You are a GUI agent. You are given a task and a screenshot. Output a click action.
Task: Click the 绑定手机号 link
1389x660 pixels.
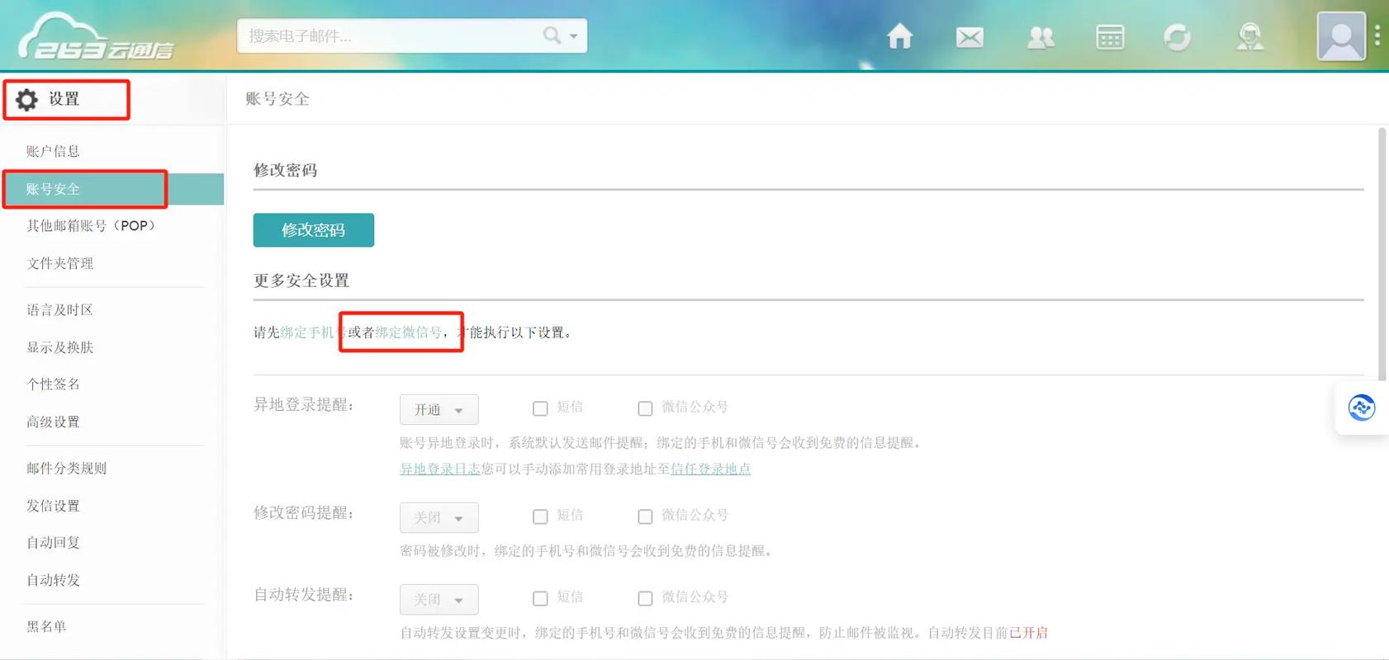[313, 332]
